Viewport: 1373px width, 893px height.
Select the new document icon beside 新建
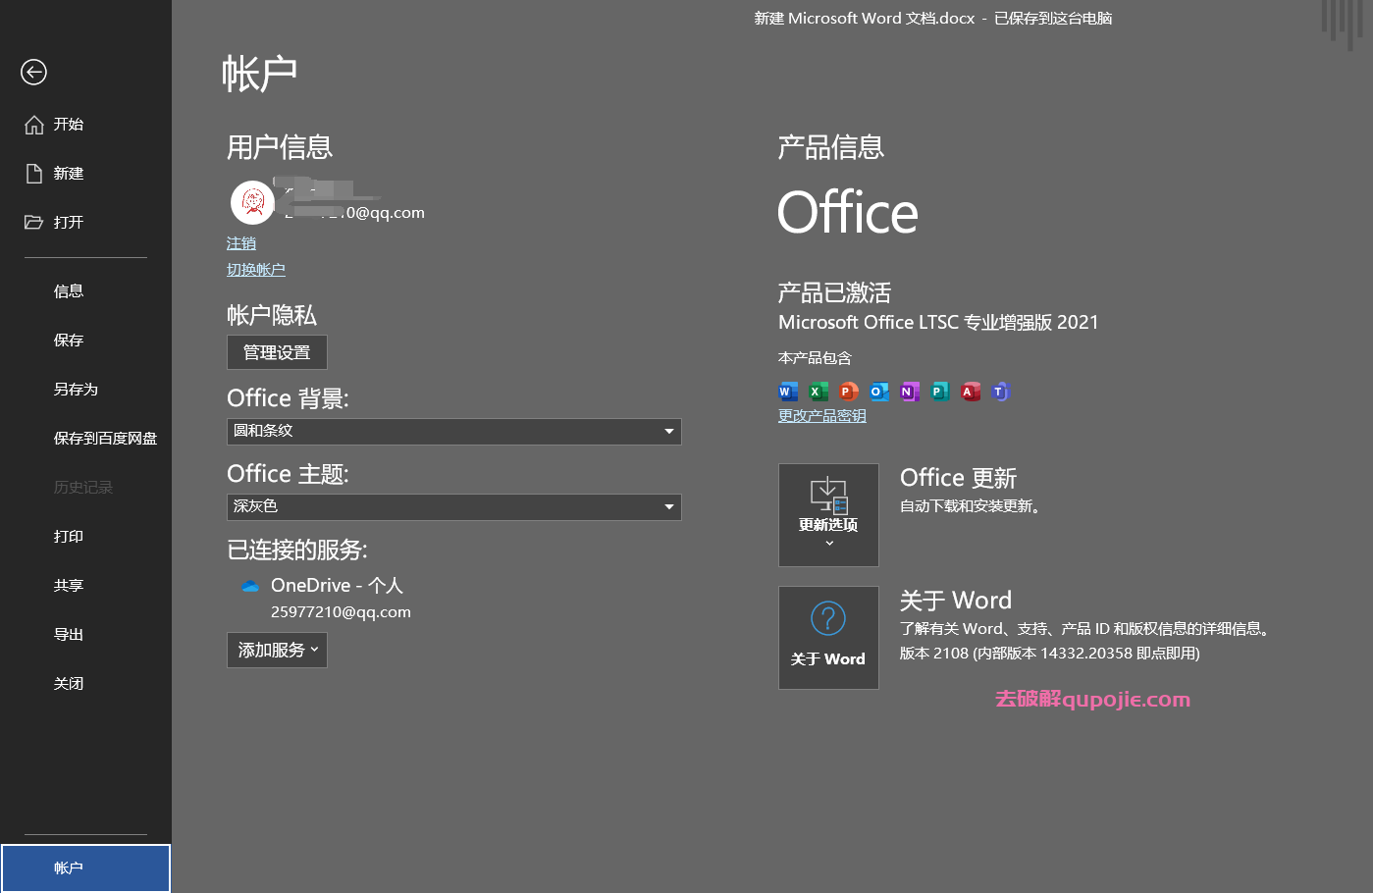click(x=34, y=174)
